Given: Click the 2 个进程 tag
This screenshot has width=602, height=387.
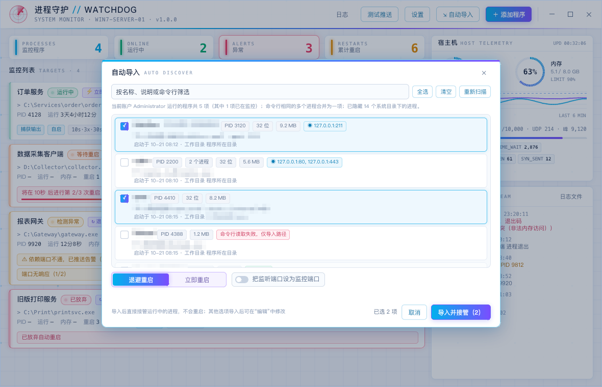Looking at the screenshot, I should coord(199,162).
